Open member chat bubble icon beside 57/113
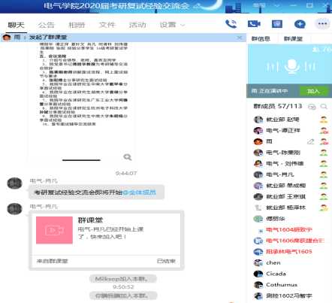This screenshot has height=303, width=332. point(312,107)
